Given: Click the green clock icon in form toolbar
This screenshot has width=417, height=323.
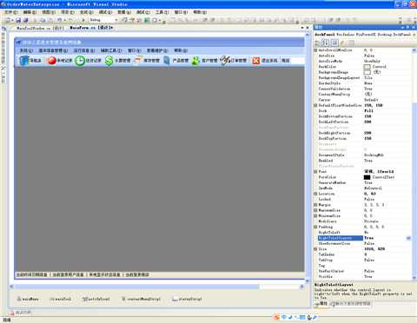Looking at the screenshot, I should click(80, 61).
